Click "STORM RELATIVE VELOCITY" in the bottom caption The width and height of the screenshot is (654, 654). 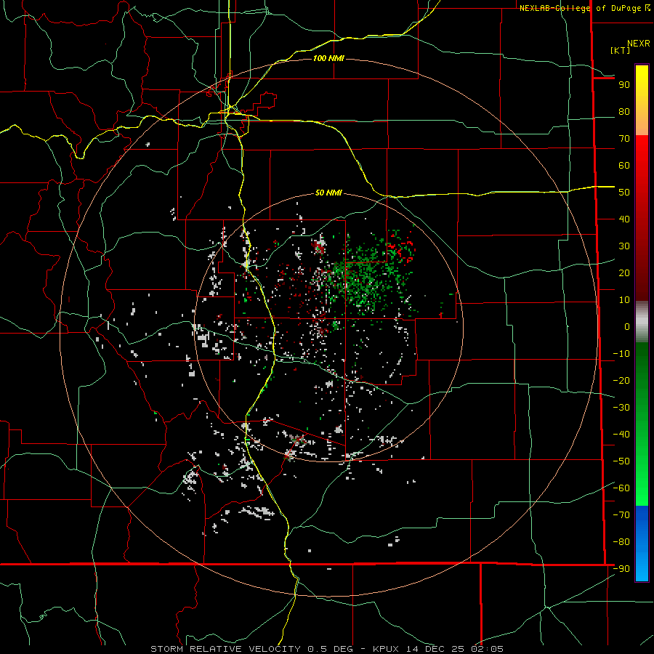(225, 649)
